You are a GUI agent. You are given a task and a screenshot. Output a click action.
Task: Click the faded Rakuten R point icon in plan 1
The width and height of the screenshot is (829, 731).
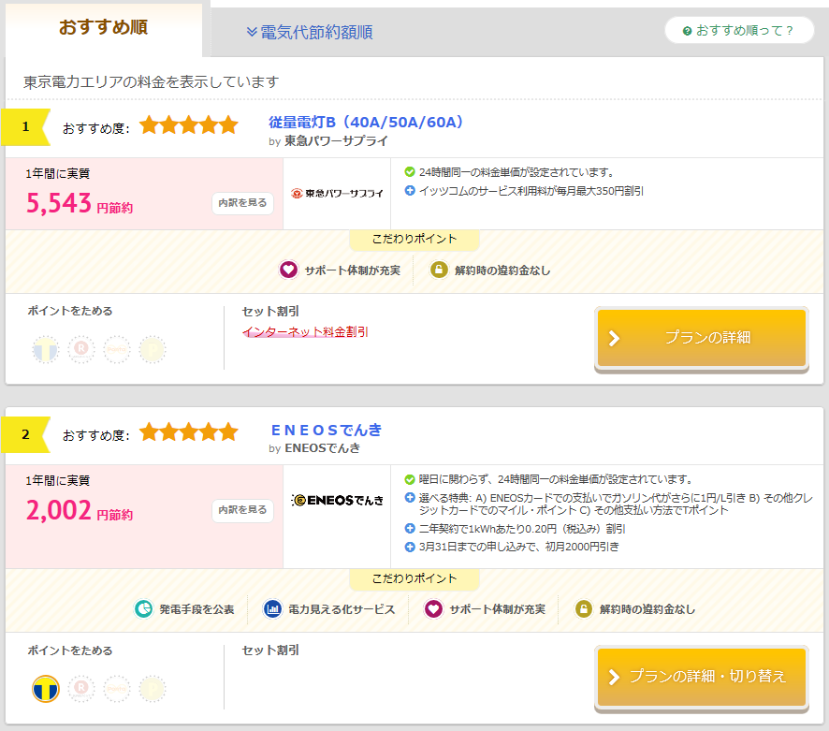click(x=81, y=350)
